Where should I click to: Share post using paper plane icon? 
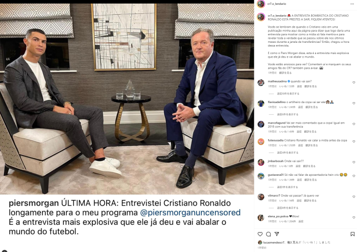tap(277, 234)
